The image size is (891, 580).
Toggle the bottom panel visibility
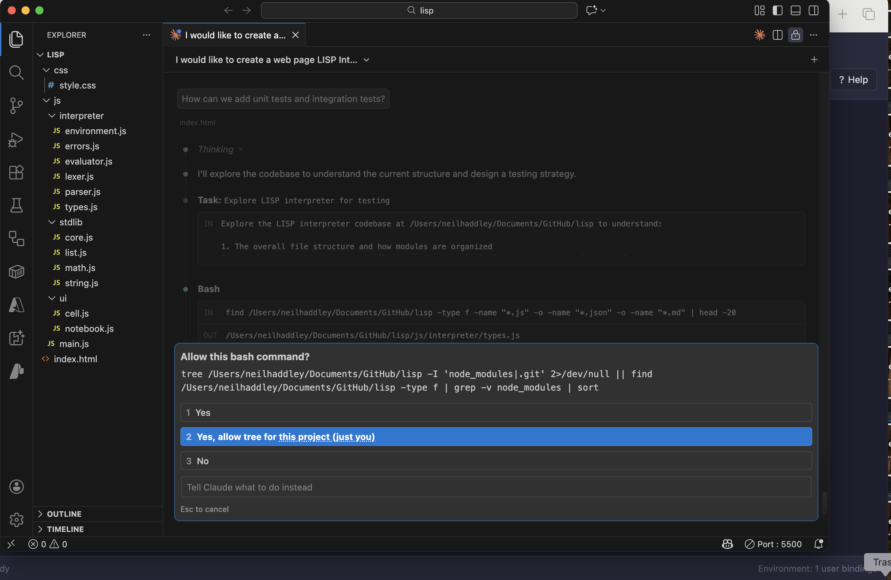tap(795, 10)
